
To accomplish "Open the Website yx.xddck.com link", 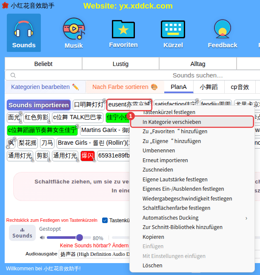I will [128, 6].
